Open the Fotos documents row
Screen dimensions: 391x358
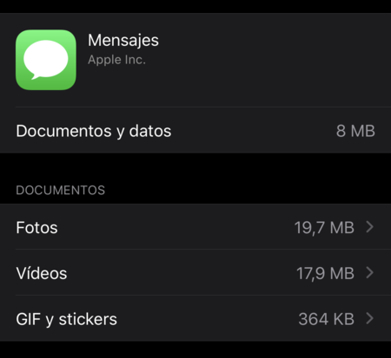pos(195,227)
